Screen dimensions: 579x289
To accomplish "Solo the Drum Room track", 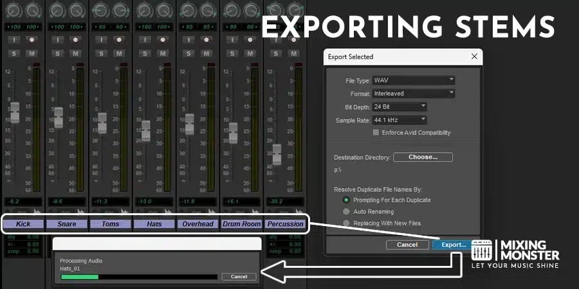I will 231,53.
